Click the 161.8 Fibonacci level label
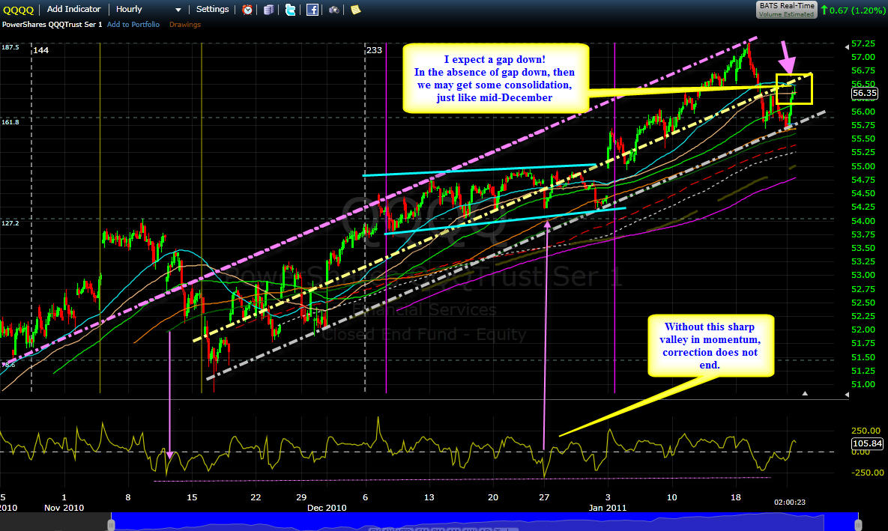Screen dimensions: 888x531 (x=10, y=122)
